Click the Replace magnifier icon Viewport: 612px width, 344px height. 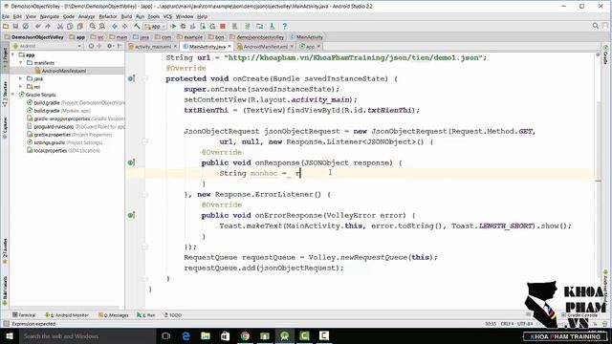[102, 26]
